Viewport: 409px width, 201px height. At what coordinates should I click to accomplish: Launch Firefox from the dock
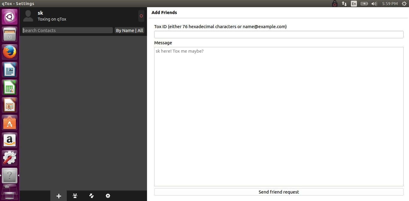click(x=10, y=52)
